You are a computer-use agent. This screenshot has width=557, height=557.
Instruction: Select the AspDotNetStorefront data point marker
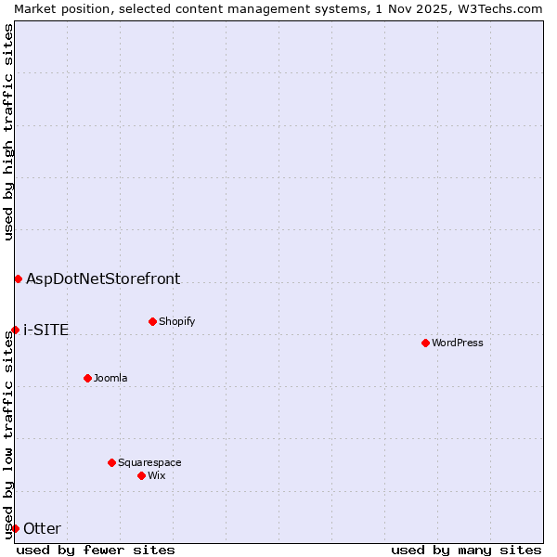(18, 278)
